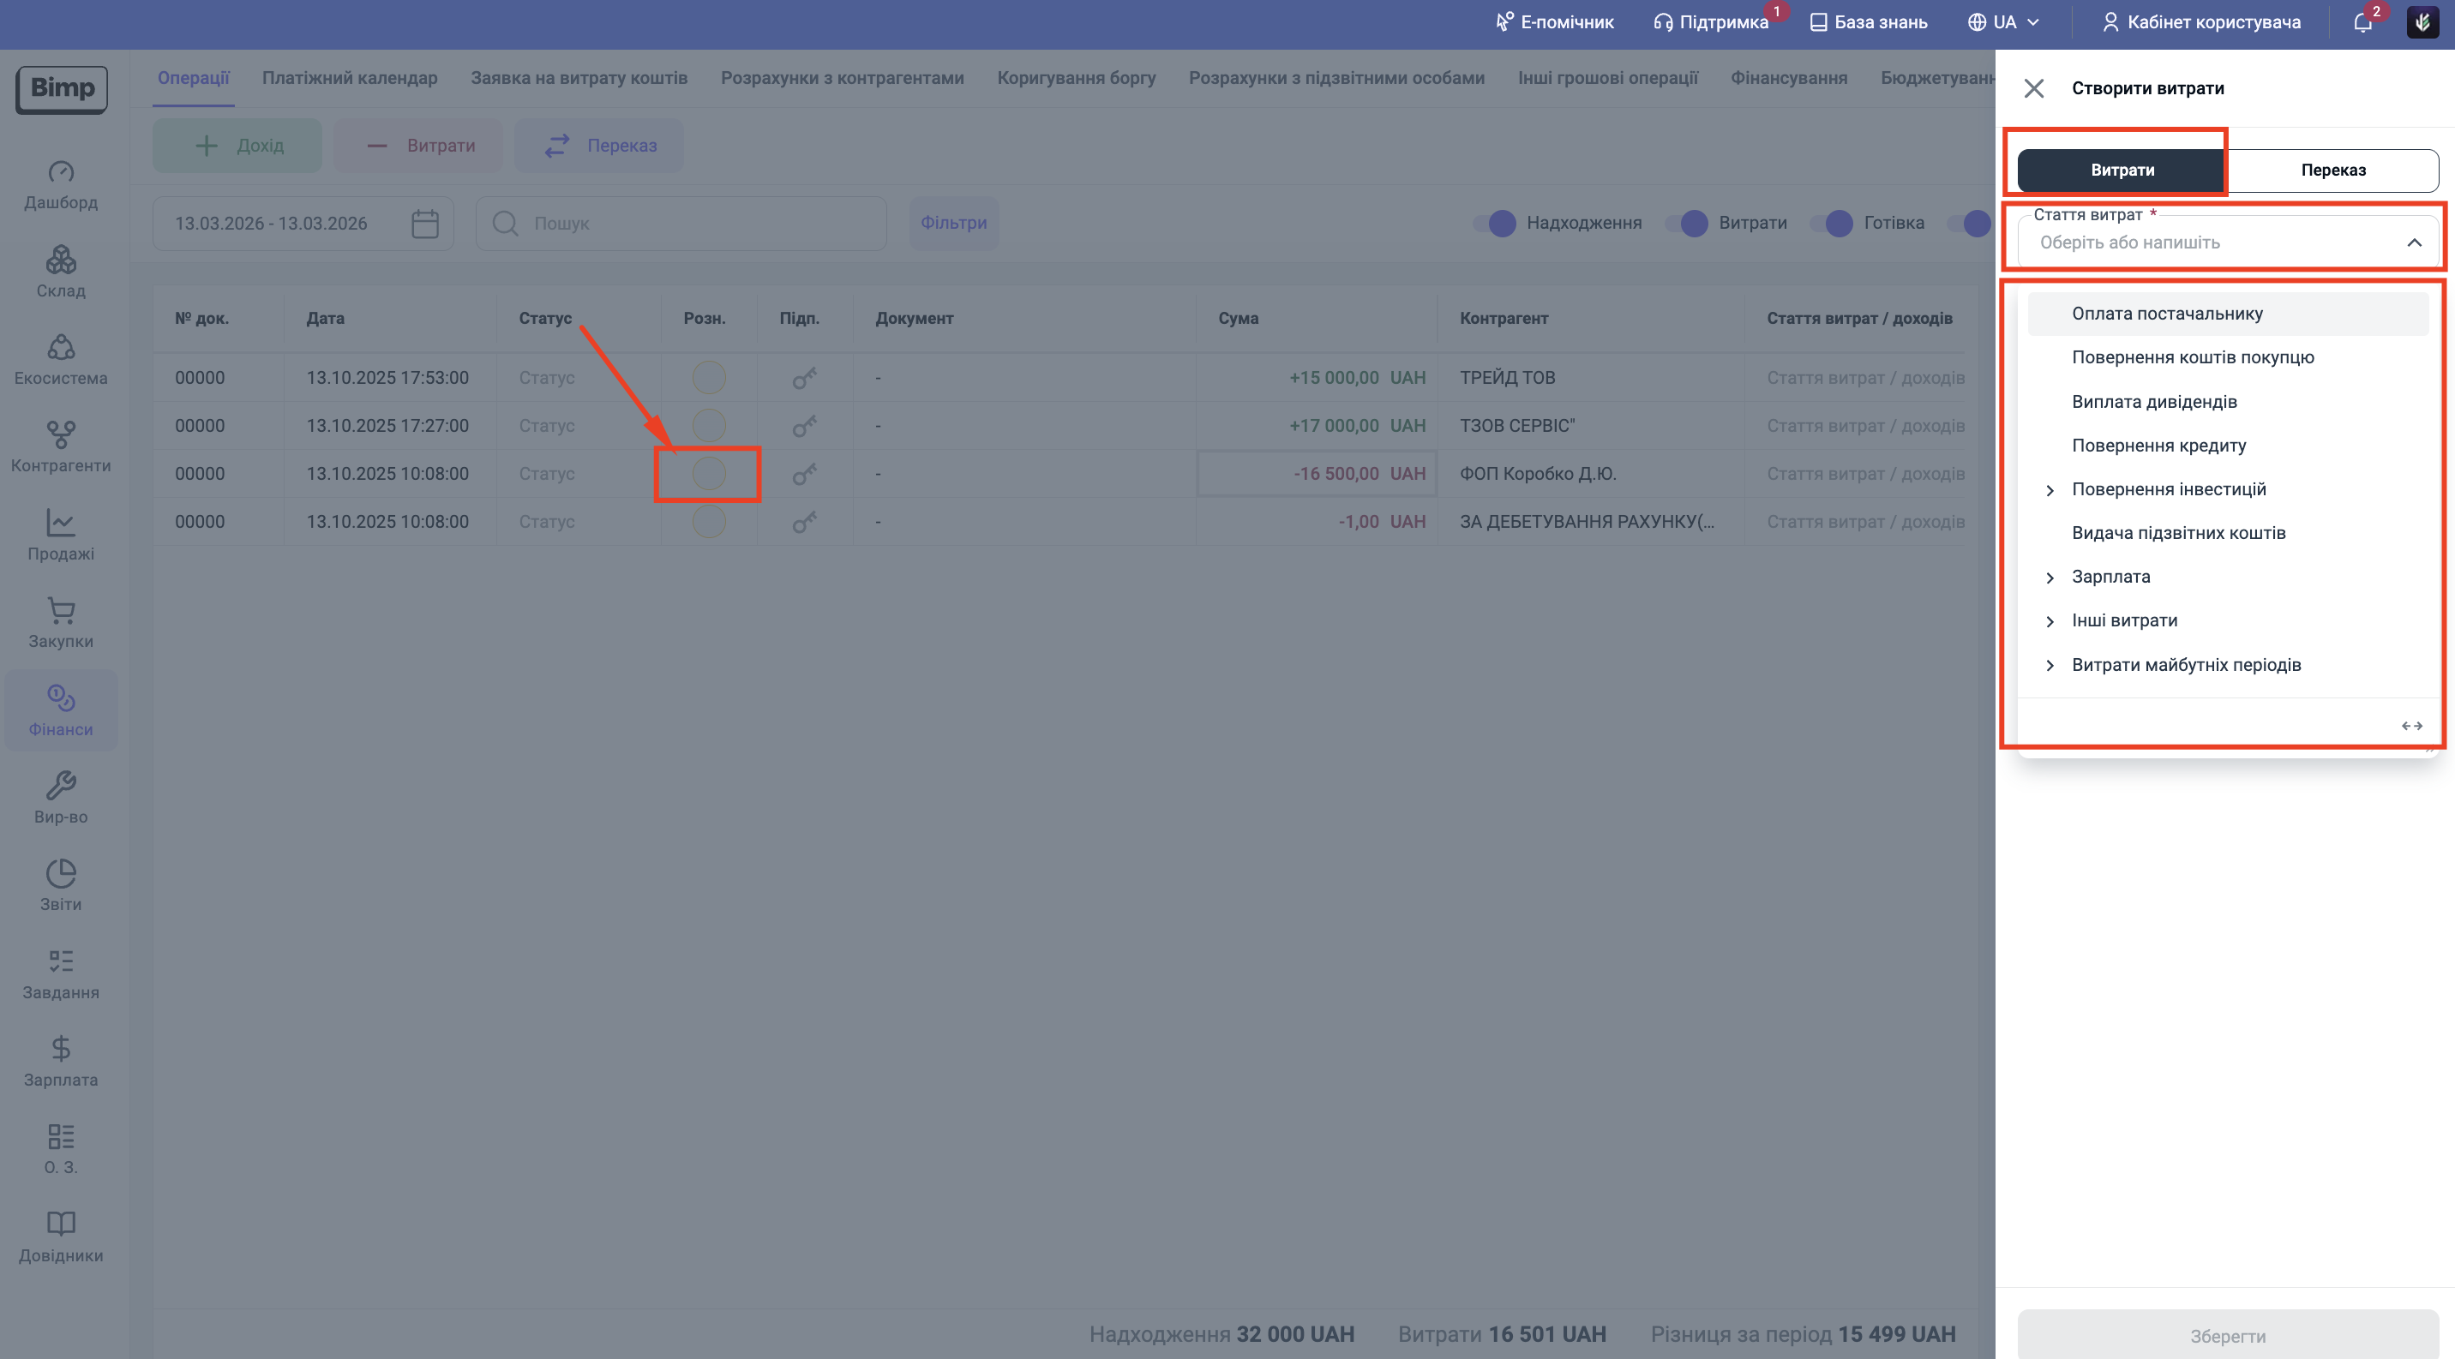The height and width of the screenshot is (1359, 2455).
Task: Open the Платіжний календар tab
Action: (350, 78)
